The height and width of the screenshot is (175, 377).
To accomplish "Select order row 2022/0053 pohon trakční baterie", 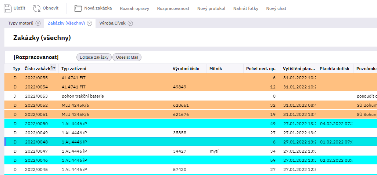I will click(83, 96).
